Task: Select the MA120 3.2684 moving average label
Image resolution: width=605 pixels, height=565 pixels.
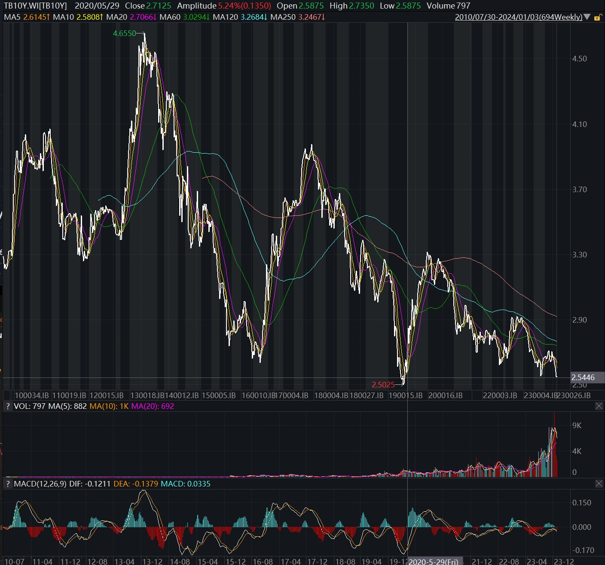Action: click(240, 17)
